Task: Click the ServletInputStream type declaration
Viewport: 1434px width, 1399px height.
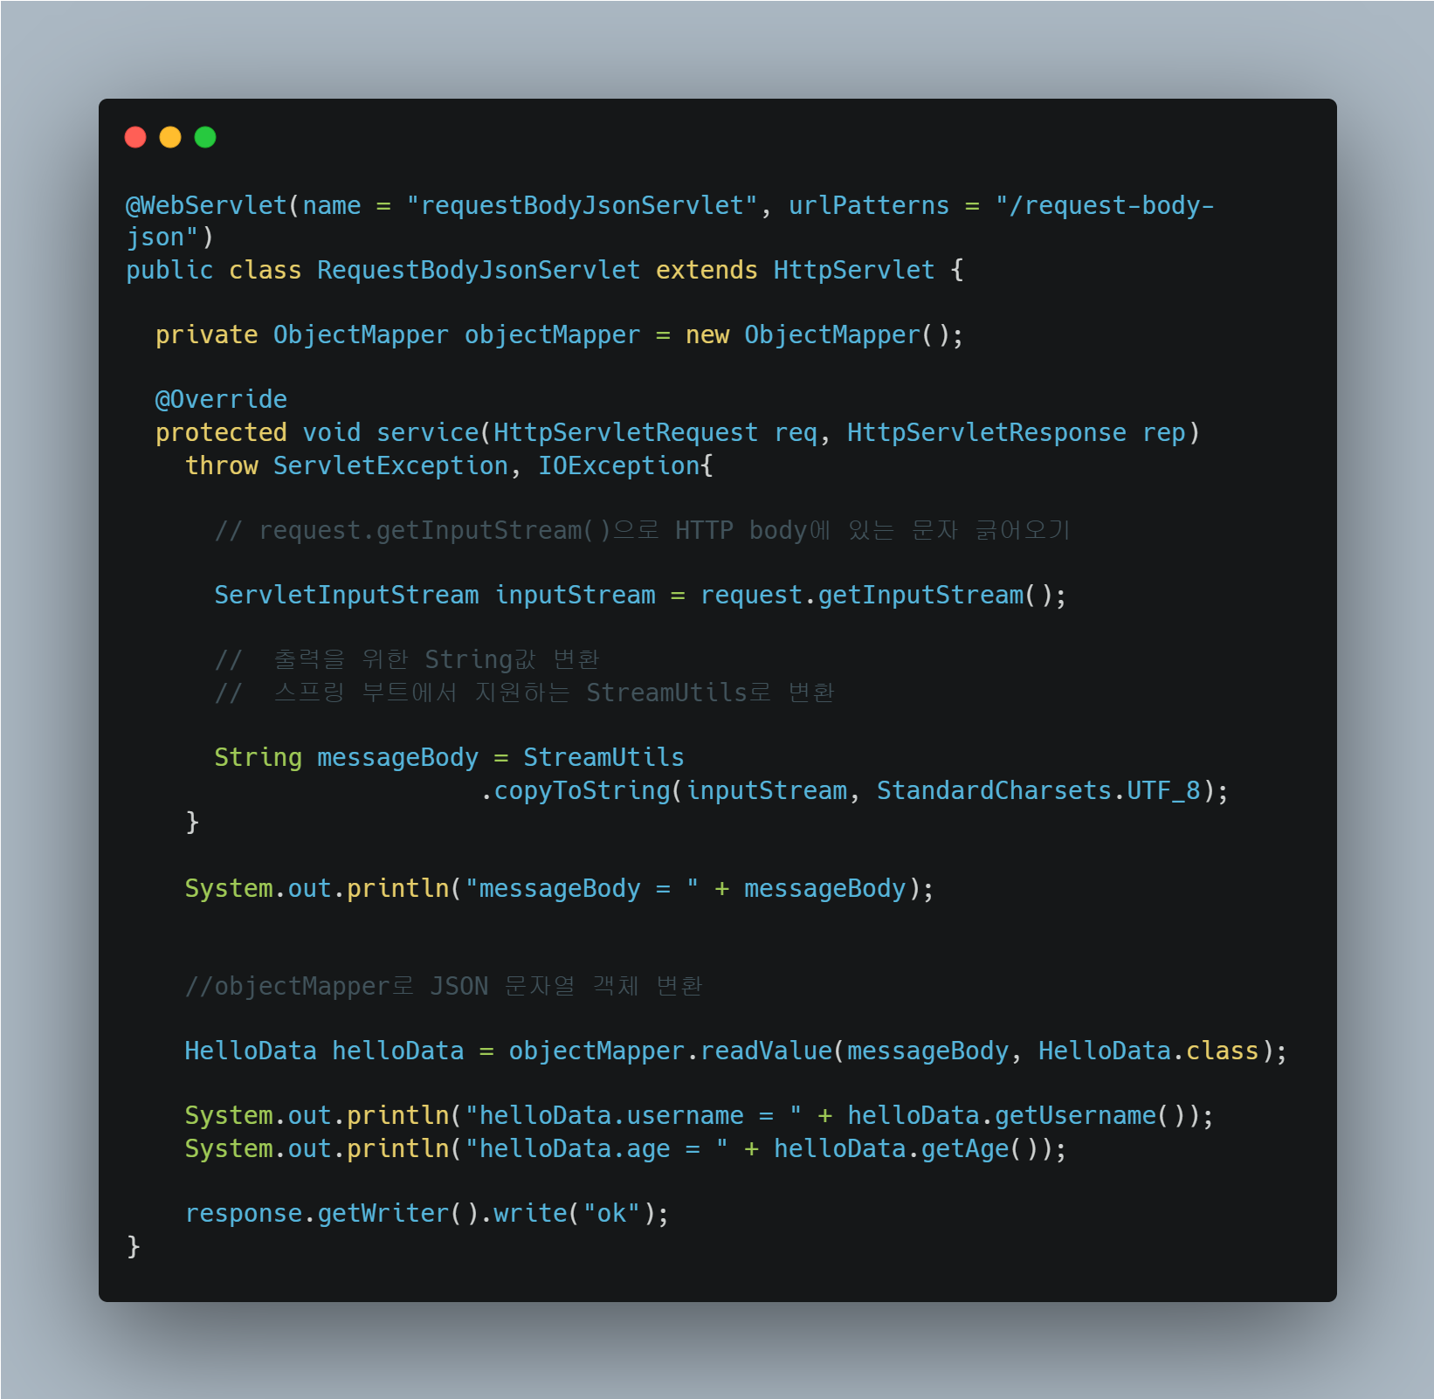Action: pyautogui.click(x=347, y=595)
